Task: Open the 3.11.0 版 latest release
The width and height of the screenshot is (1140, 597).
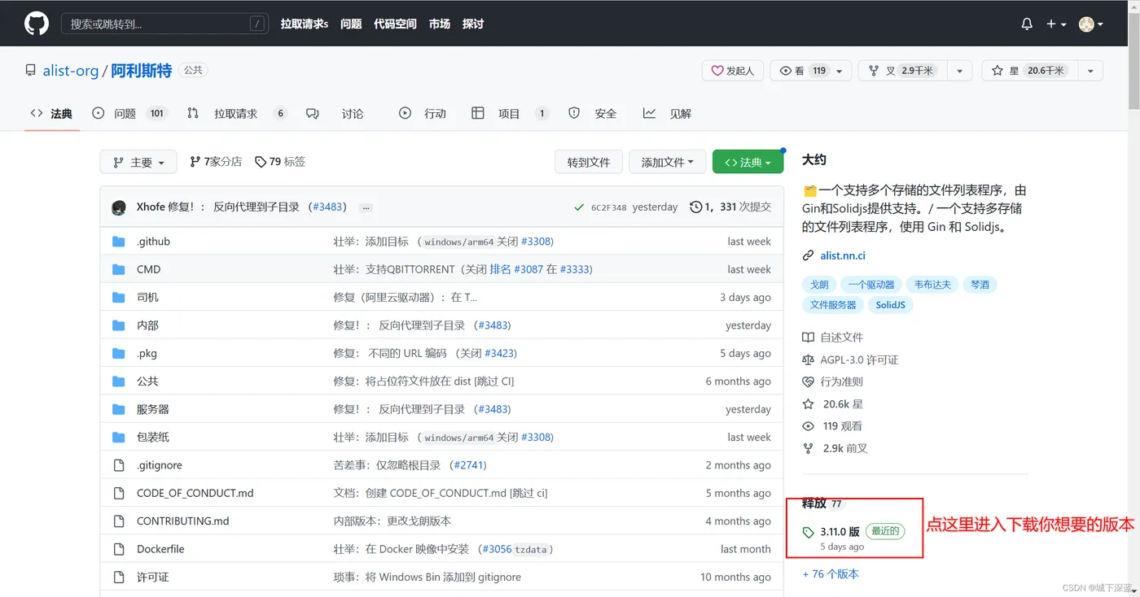Action: pos(840,531)
